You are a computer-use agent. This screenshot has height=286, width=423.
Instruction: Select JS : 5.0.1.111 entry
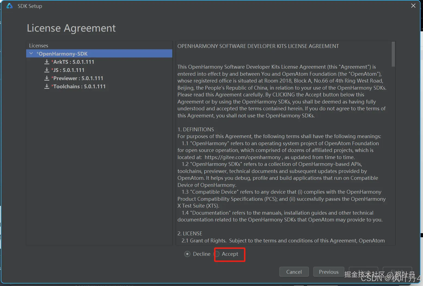pyautogui.click(x=68, y=70)
